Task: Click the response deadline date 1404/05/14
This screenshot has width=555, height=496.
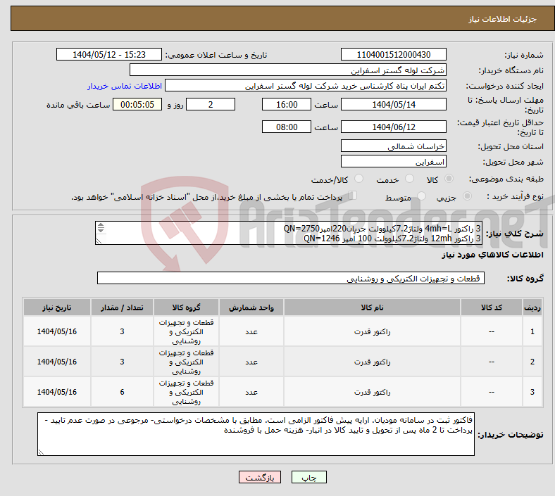Action: pyautogui.click(x=393, y=105)
